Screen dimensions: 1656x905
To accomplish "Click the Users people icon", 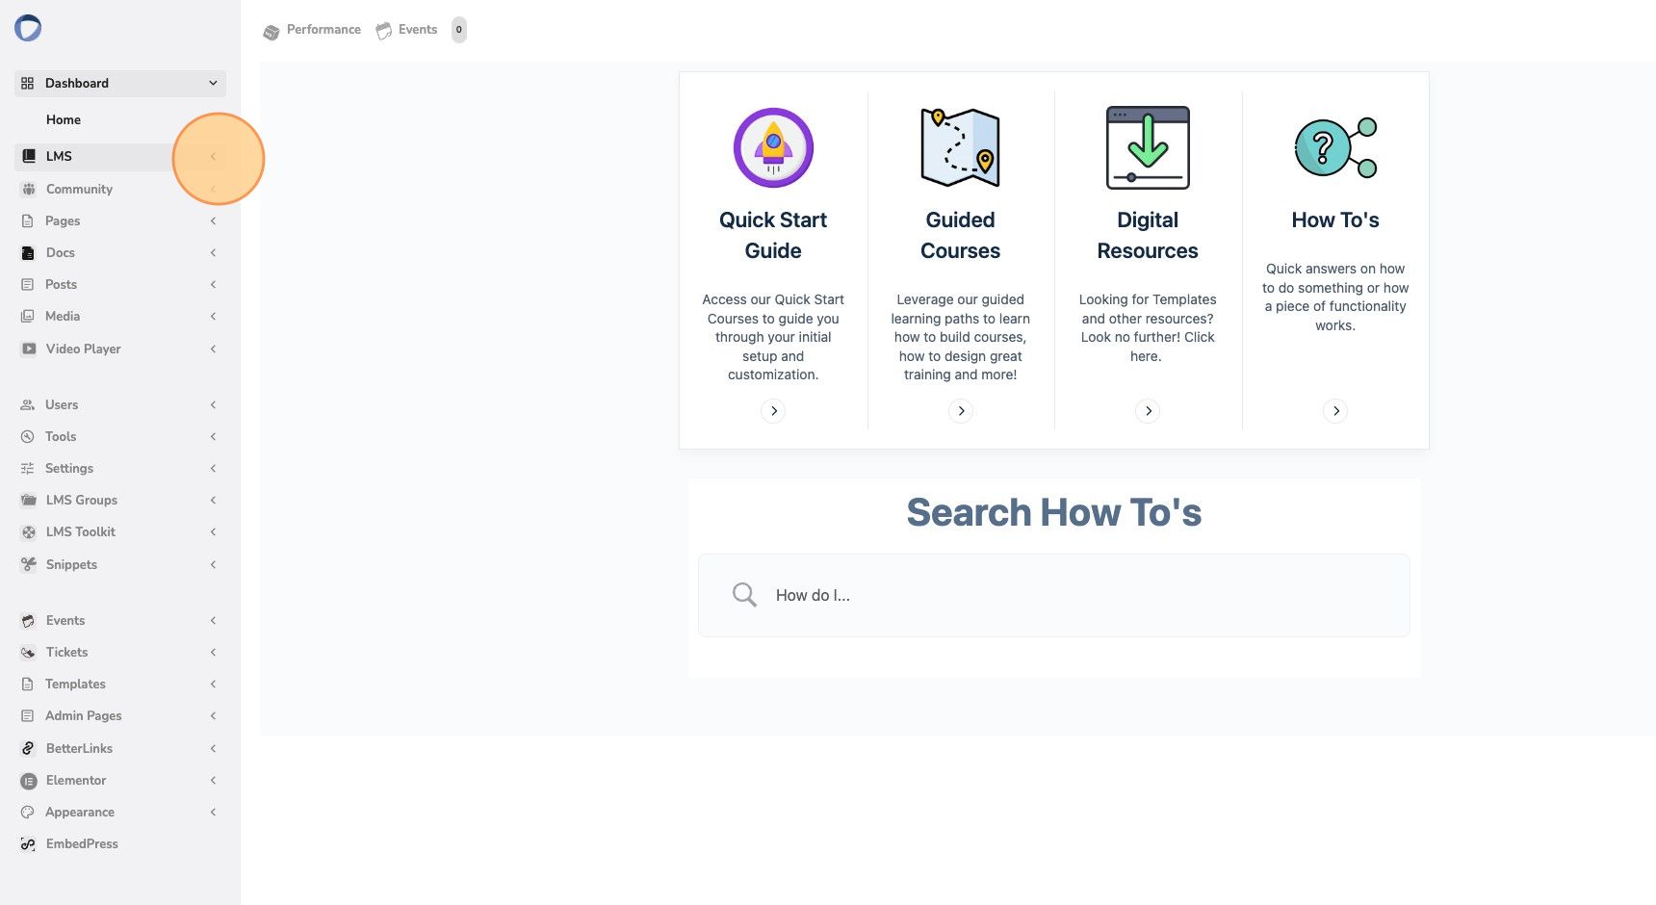I will click(28, 405).
